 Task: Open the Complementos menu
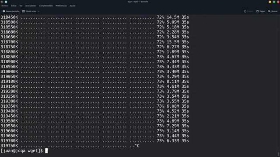pos(46,6)
